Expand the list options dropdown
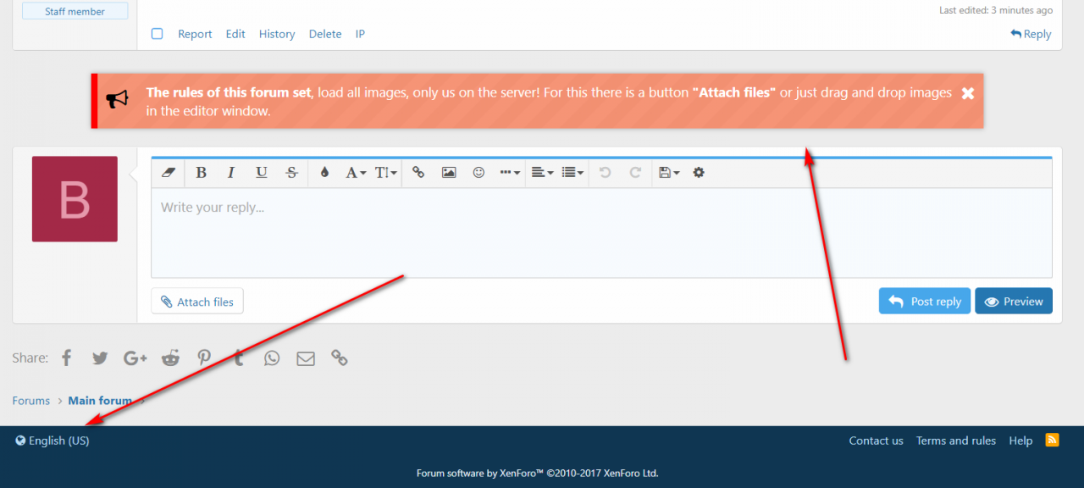This screenshot has height=488, width=1084. 573,173
